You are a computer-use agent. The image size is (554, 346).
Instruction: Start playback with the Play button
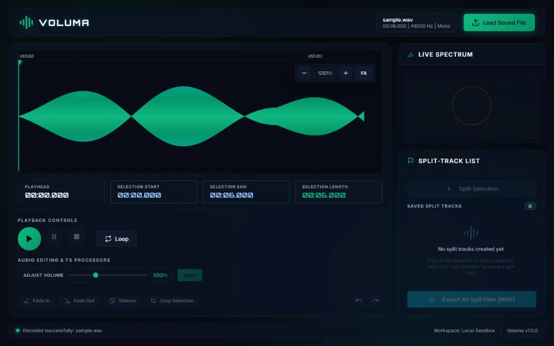[x=29, y=239]
